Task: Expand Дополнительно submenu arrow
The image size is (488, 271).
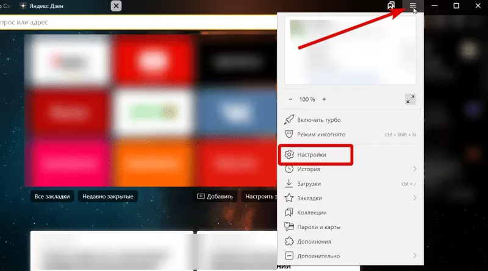Action: click(415, 255)
